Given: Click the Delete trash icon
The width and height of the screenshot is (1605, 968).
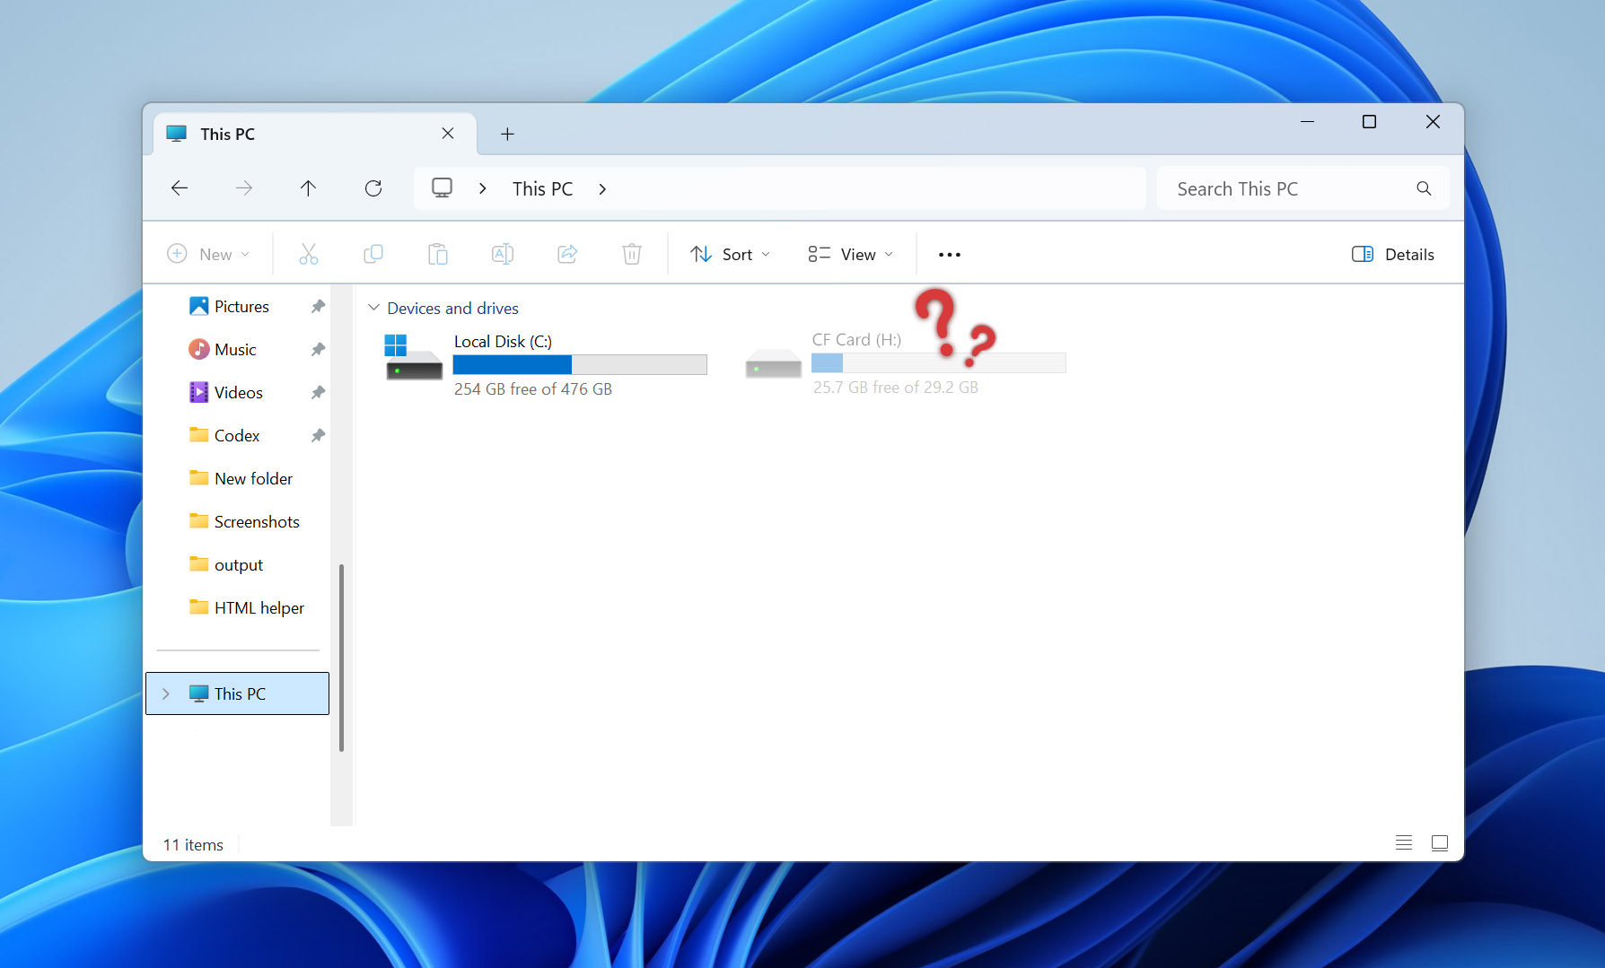Looking at the screenshot, I should tap(632, 255).
